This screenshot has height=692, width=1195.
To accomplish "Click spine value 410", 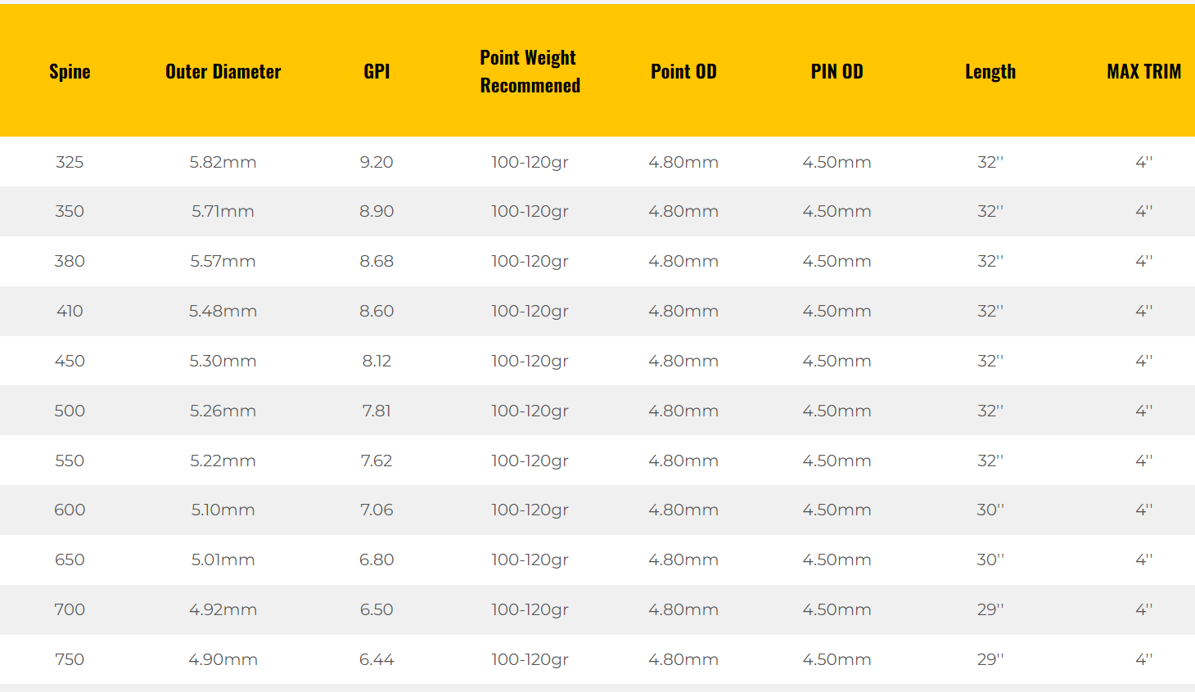I will coord(70,312).
